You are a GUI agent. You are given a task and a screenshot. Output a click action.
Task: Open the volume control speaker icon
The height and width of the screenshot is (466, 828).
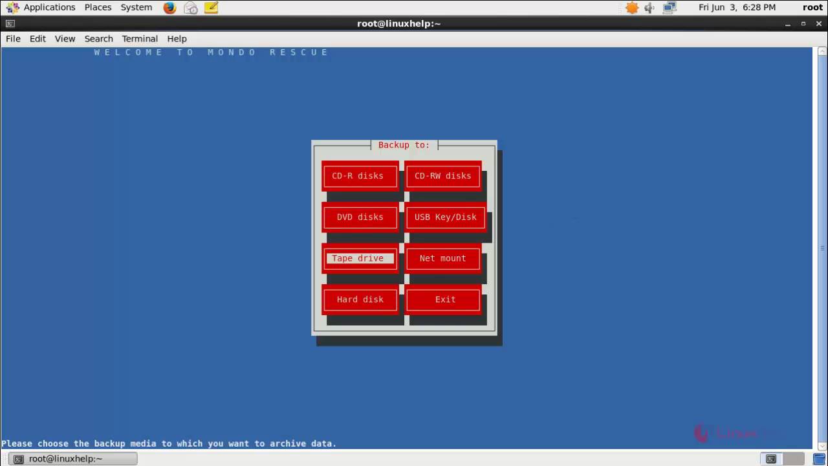649,8
